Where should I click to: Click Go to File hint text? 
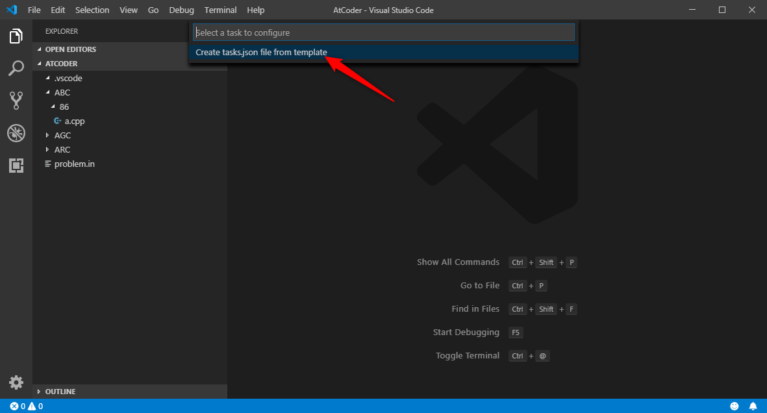pyautogui.click(x=480, y=285)
